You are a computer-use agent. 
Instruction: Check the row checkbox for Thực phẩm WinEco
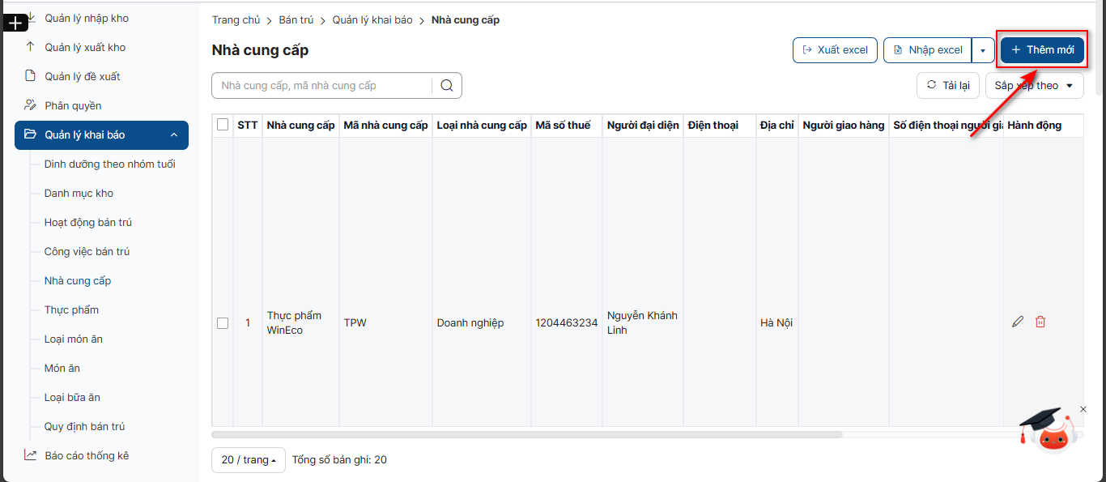(x=223, y=323)
